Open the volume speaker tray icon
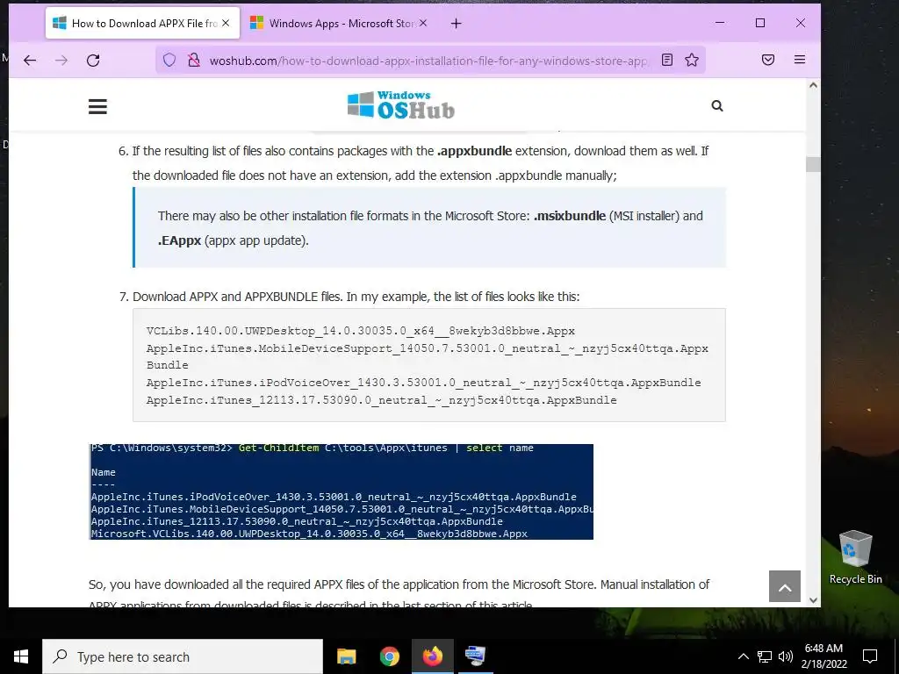The height and width of the screenshot is (674, 899). pyautogui.click(x=786, y=656)
